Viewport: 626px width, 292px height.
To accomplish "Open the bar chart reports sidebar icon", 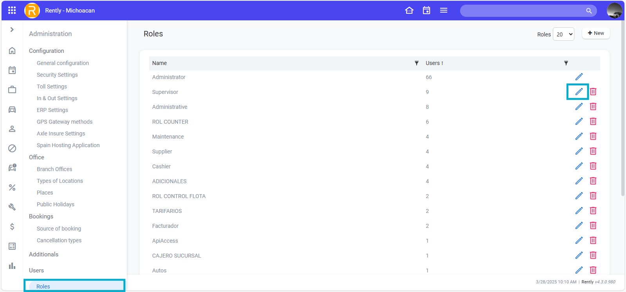I will tap(12, 266).
